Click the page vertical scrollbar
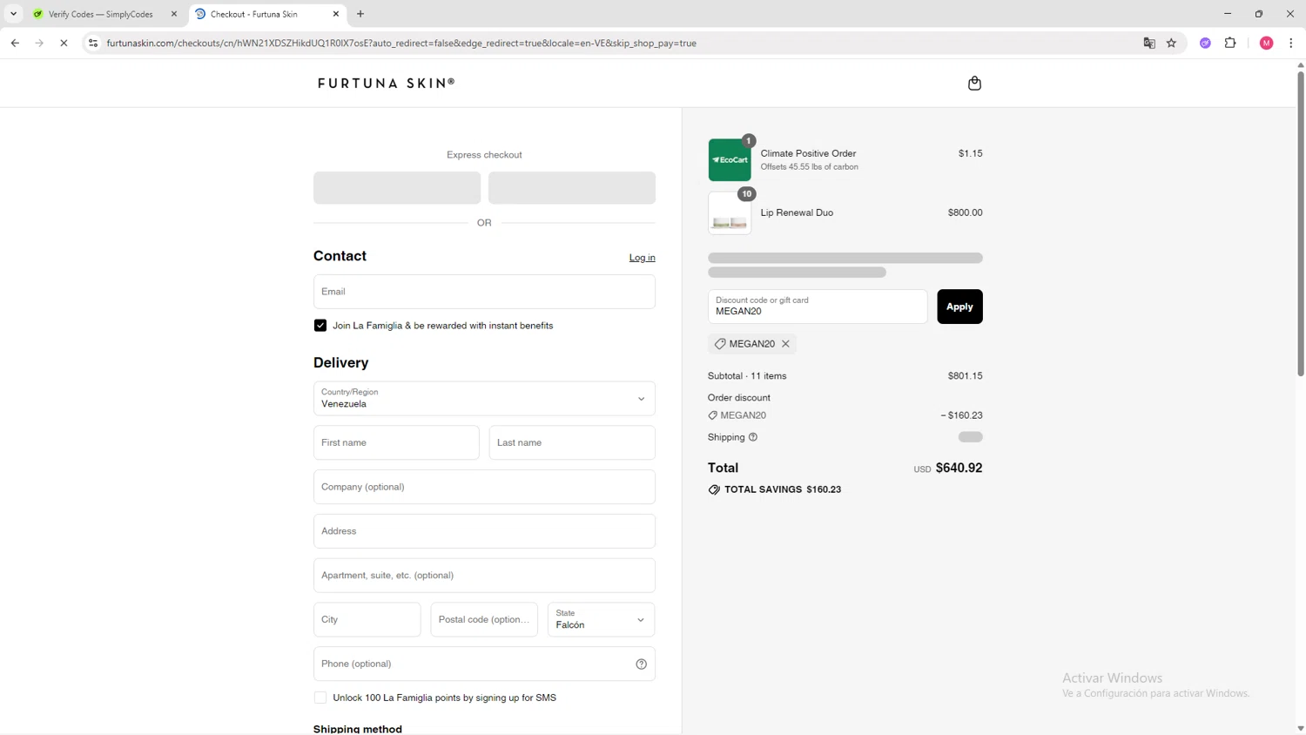The image size is (1306, 735). [x=1300, y=224]
